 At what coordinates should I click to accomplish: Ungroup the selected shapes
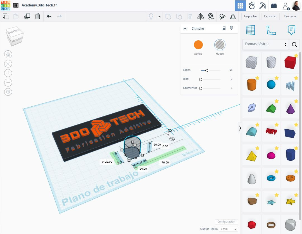point(179,17)
